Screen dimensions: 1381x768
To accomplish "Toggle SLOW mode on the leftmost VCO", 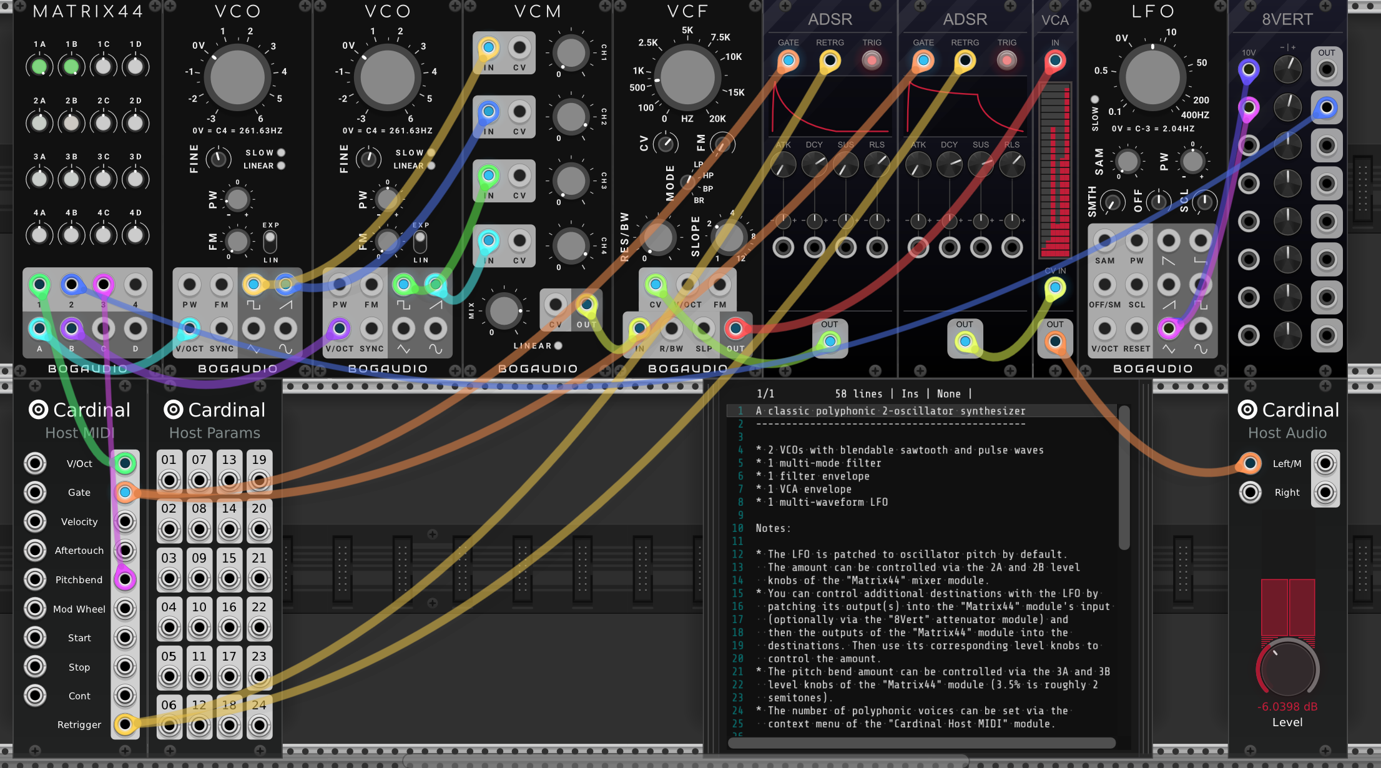I will pyautogui.click(x=281, y=152).
